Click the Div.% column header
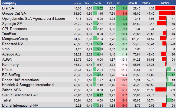176x108 pixels. (97, 3)
